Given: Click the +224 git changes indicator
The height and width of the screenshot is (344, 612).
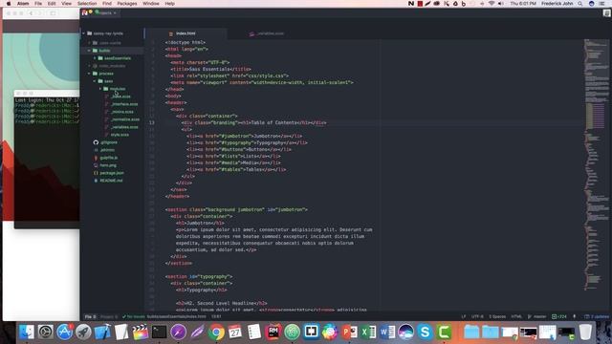Looking at the screenshot, I should (558, 316).
